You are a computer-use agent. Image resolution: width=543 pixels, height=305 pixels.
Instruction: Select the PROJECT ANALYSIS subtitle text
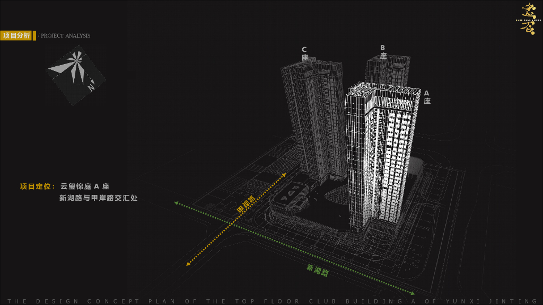click(x=65, y=35)
